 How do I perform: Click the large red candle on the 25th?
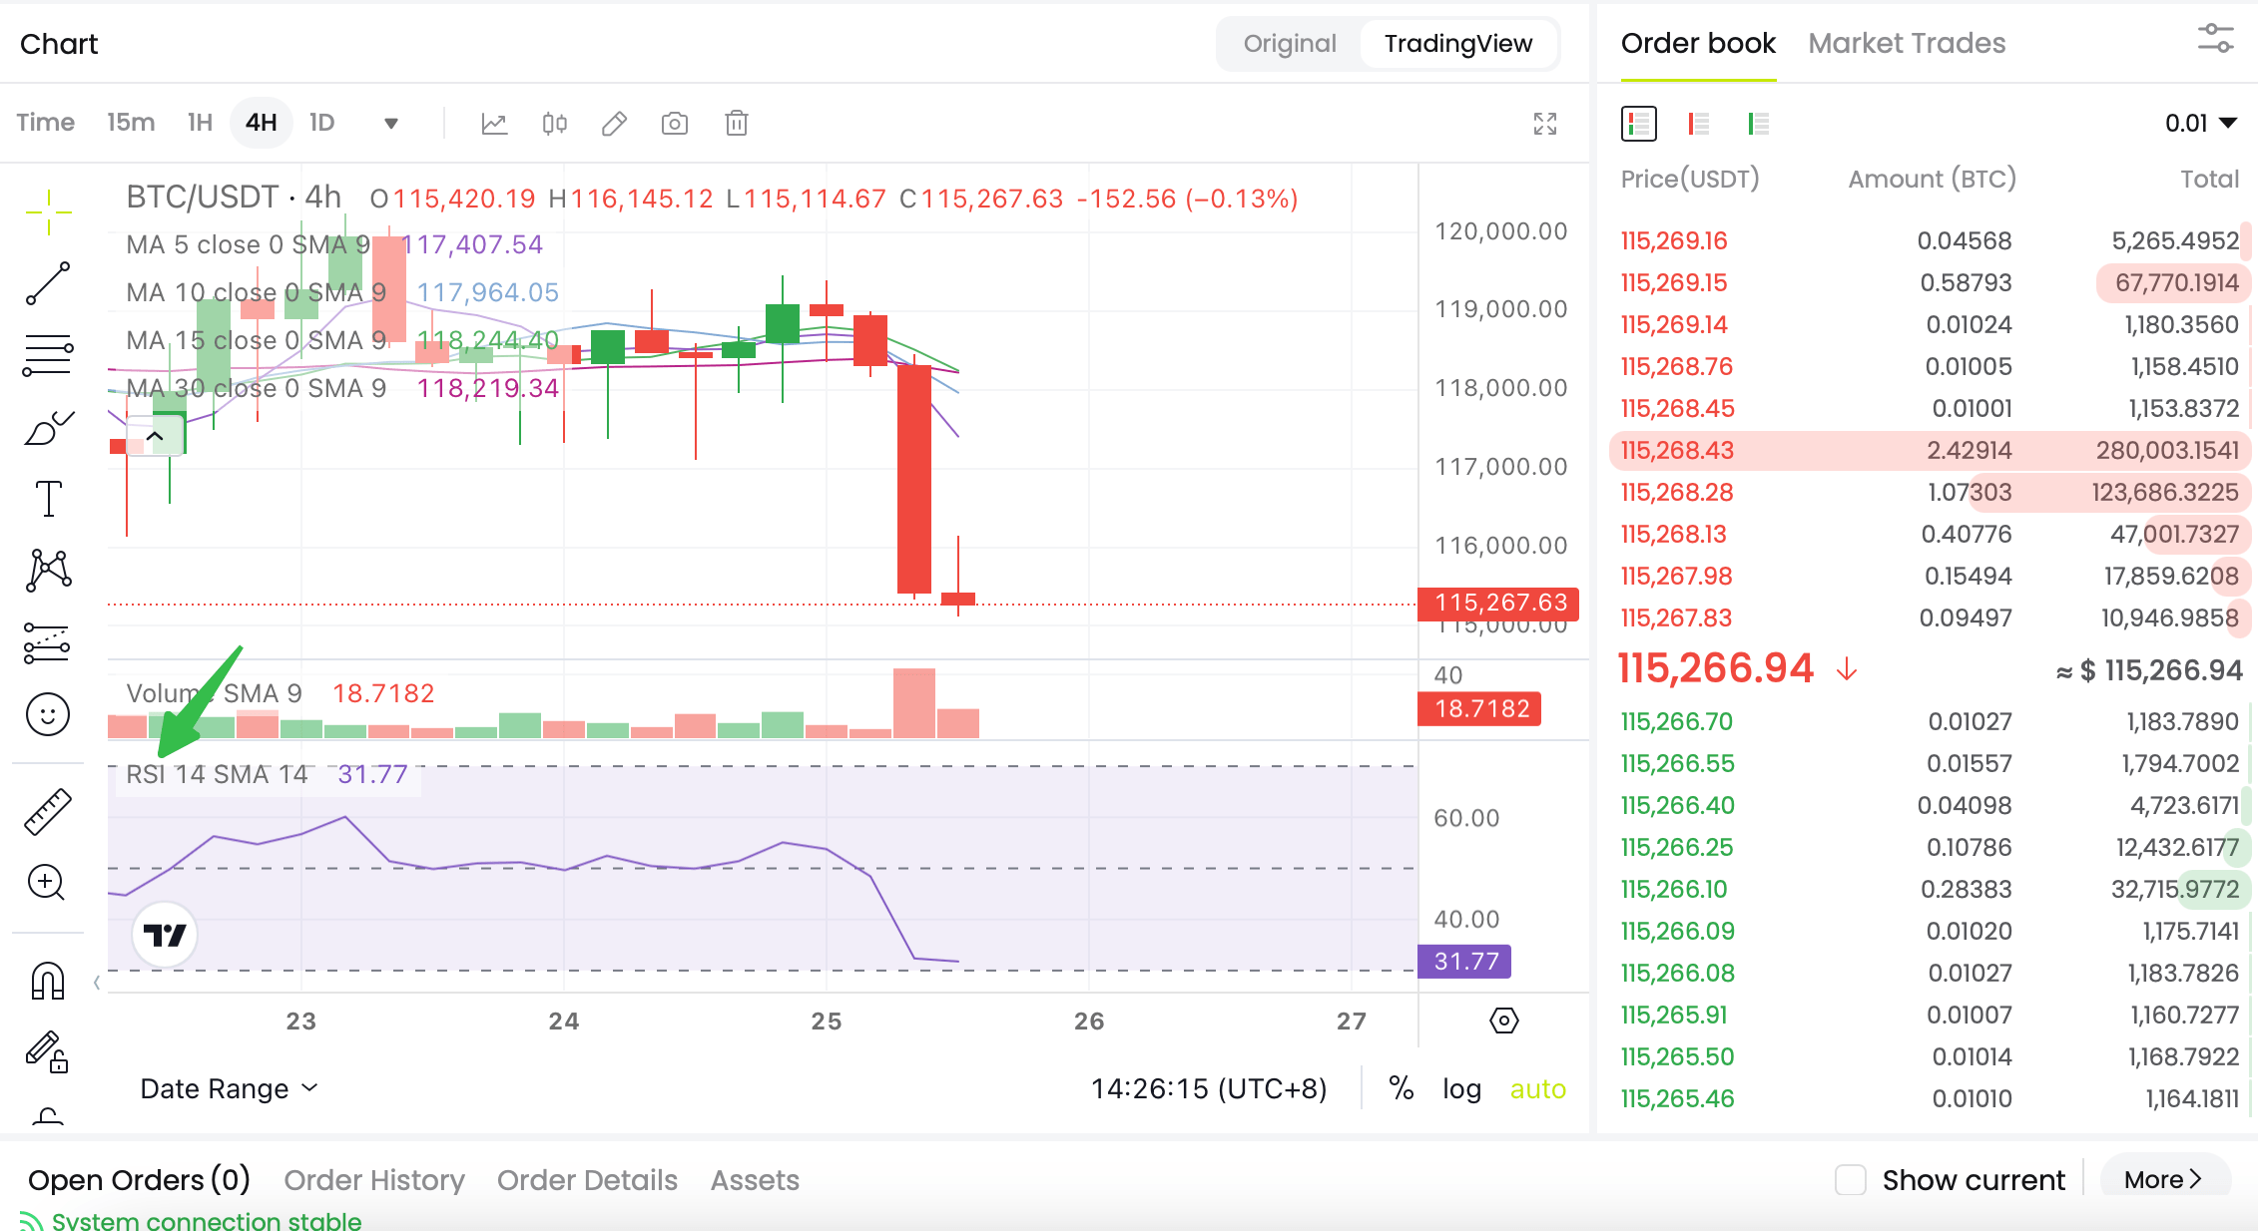click(914, 479)
